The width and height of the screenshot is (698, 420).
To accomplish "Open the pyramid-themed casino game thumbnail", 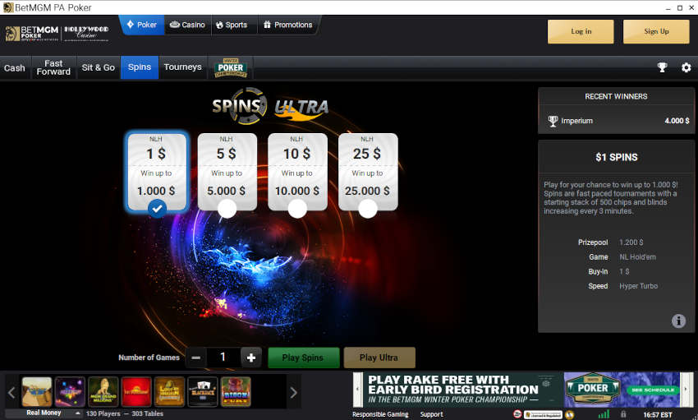I will (37, 391).
